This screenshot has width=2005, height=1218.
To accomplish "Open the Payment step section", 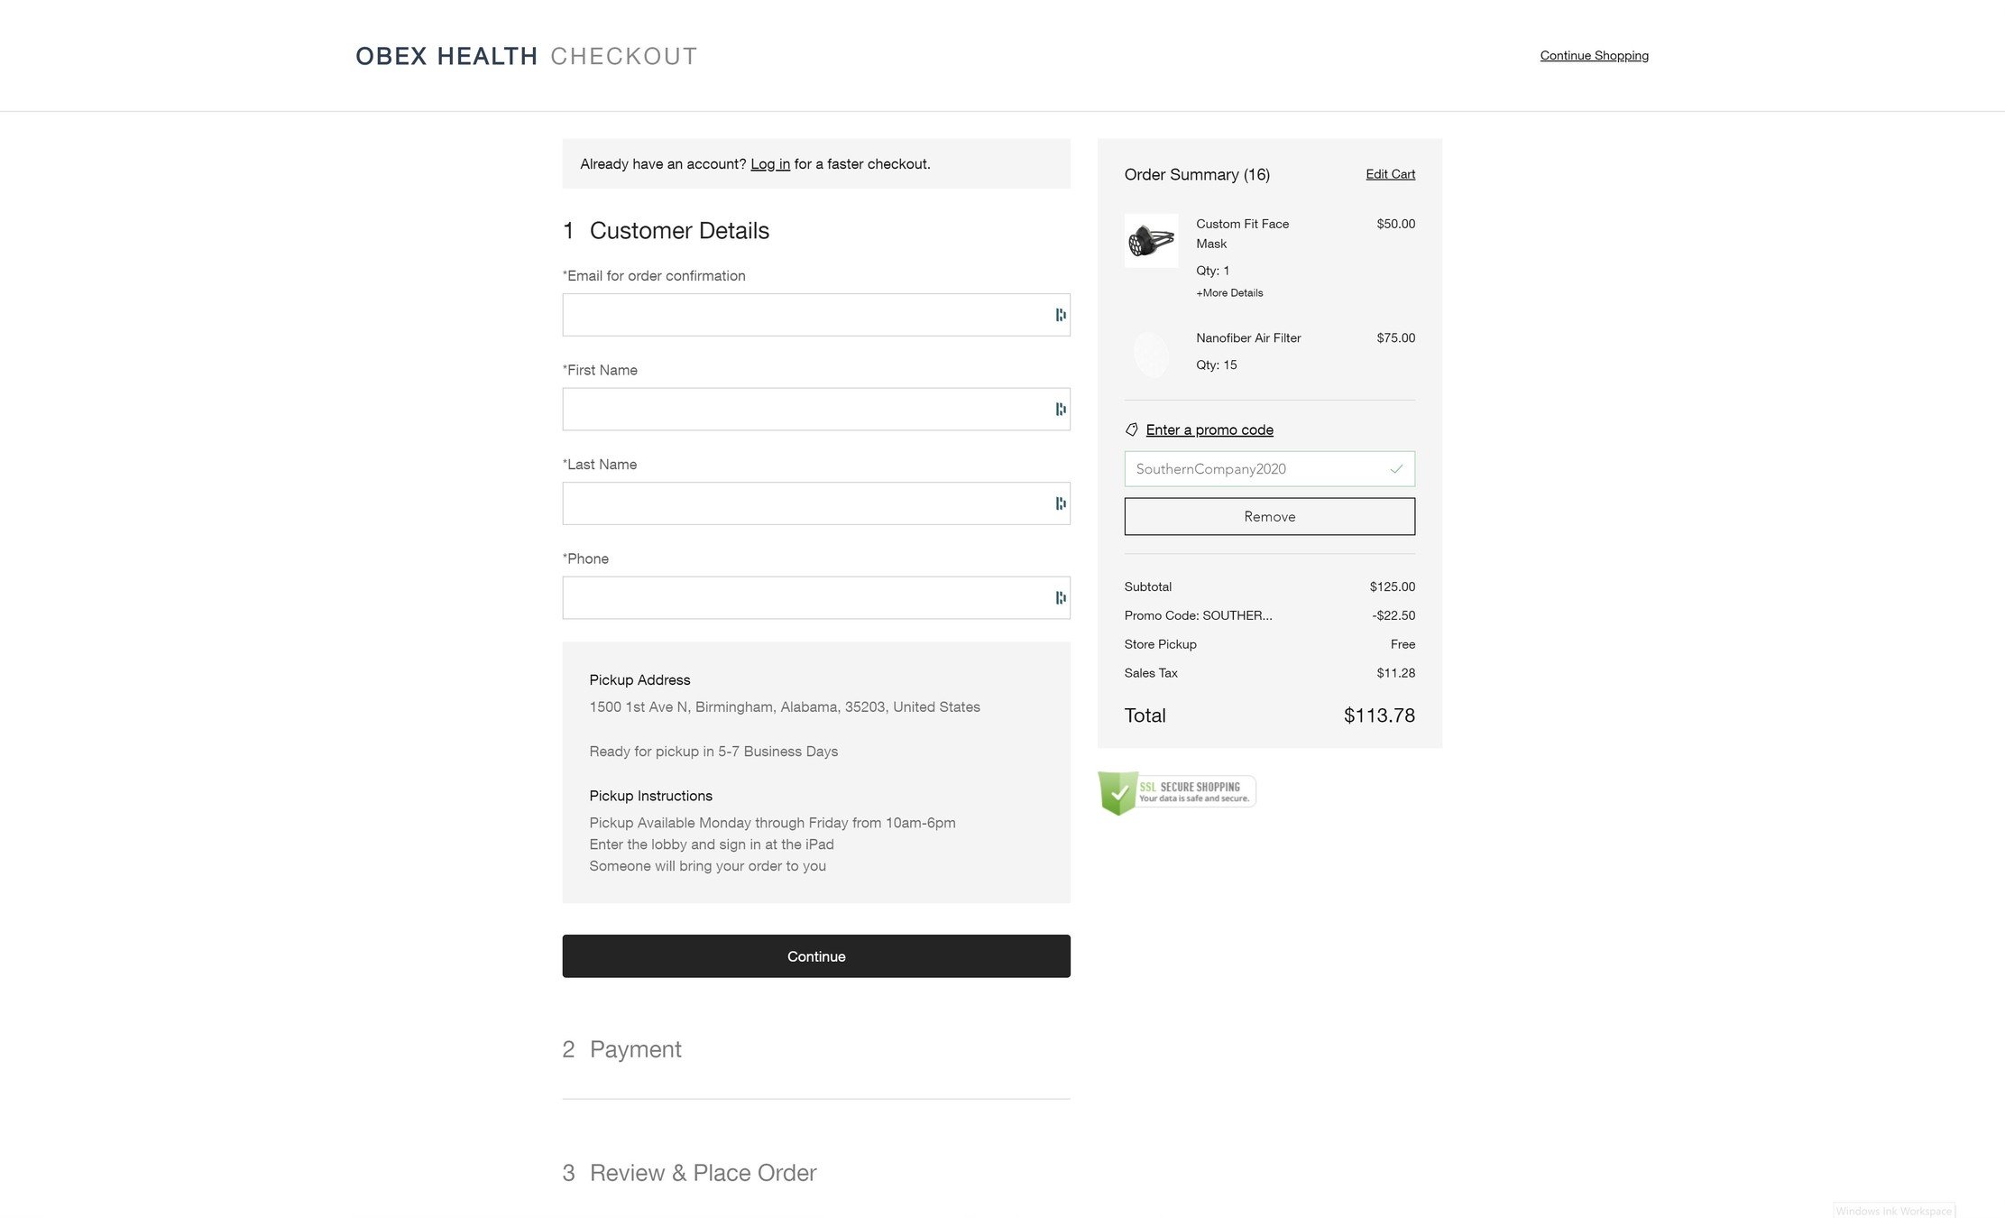I will pos(635,1049).
